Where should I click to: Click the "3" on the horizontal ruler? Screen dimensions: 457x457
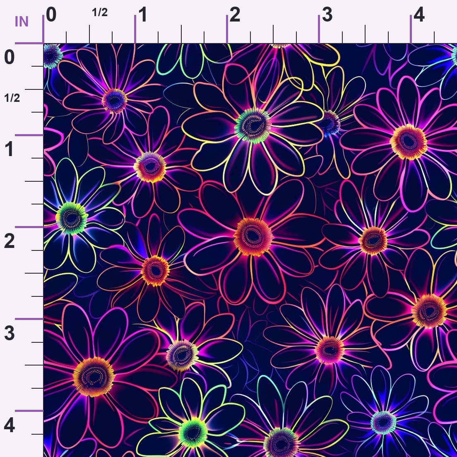click(327, 14)
